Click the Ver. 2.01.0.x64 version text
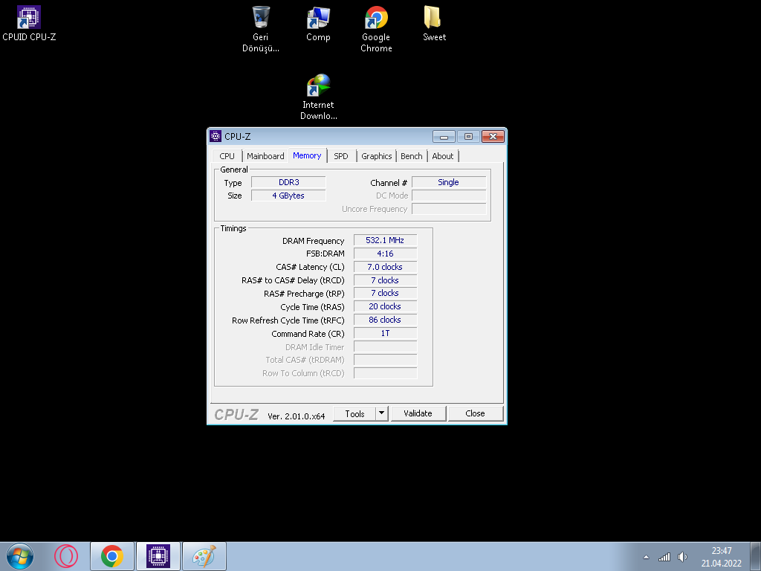Viewport: 761px width, 571px height. point(296,416)
